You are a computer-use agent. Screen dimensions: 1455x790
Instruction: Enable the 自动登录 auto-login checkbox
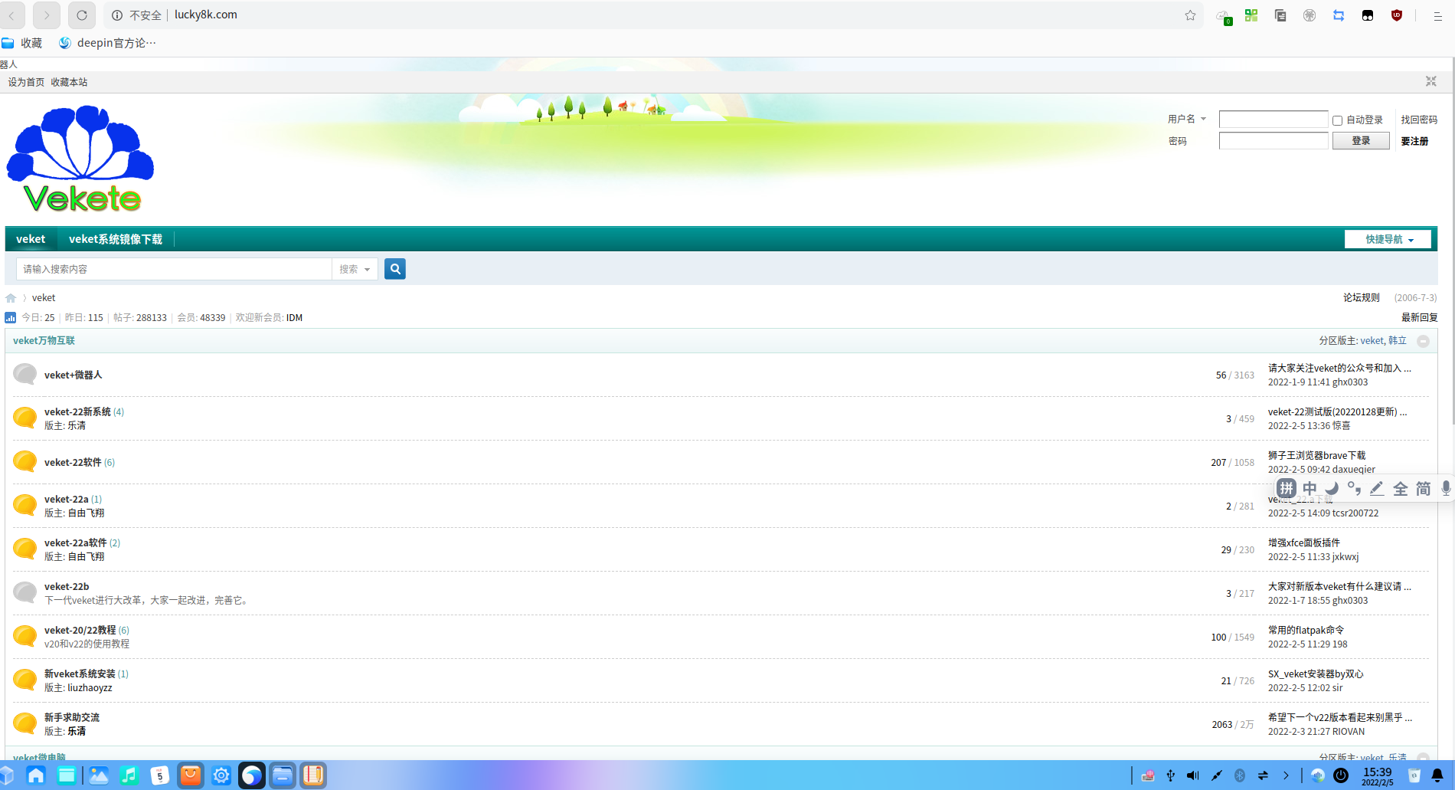tap(1337, 120)
